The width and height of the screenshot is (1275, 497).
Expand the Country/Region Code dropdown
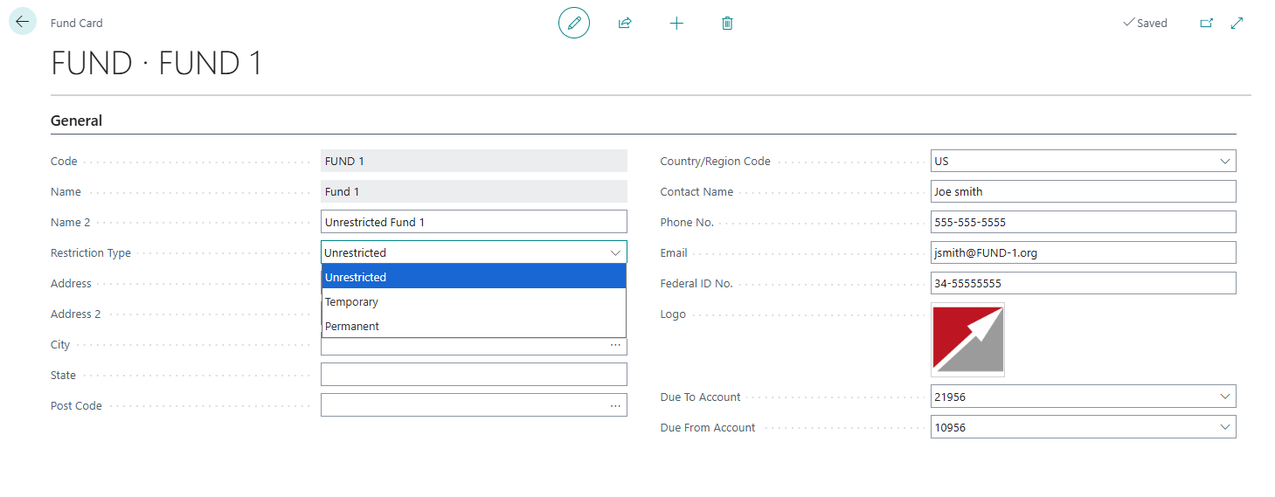pos(1224,162)
